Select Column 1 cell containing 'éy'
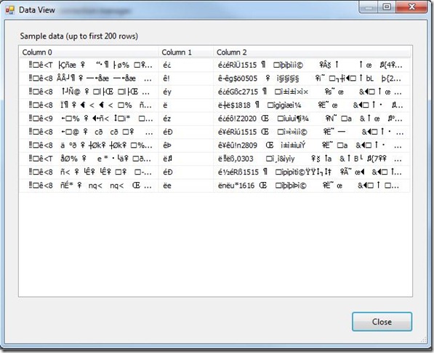The height and width of the screenshot is (353, 434). click(x=186, y=92)
